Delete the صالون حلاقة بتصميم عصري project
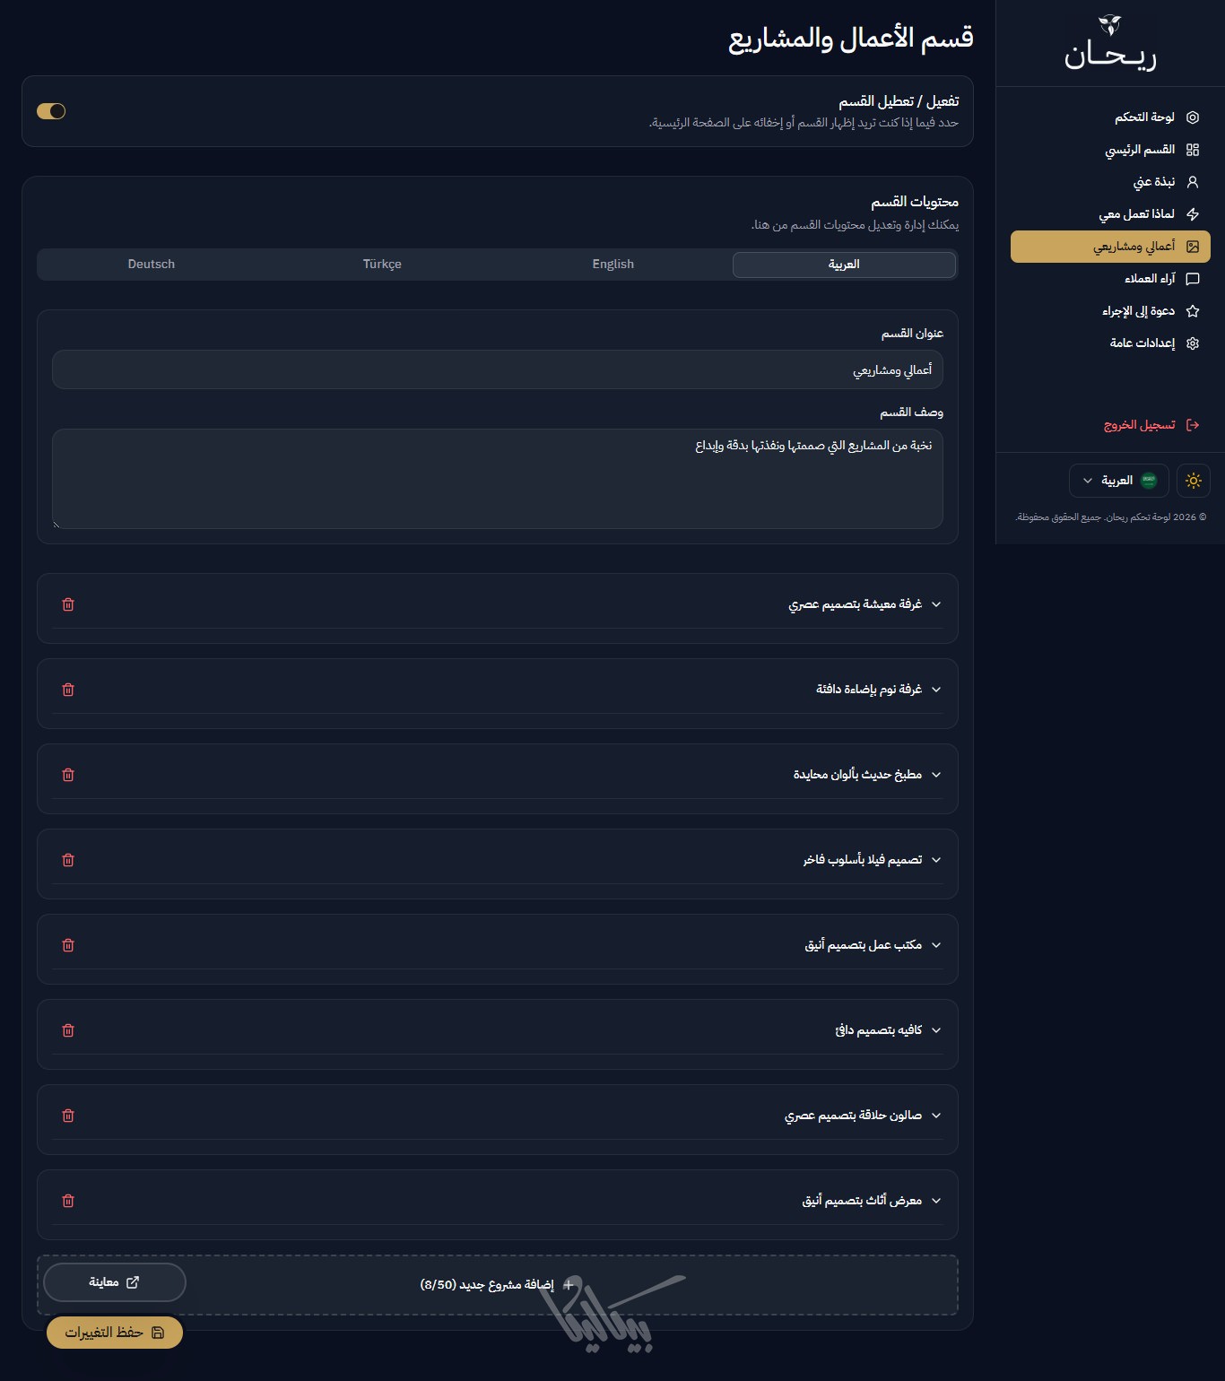The height and width of the screenshot is (1381, 1225). point(68,1116)
